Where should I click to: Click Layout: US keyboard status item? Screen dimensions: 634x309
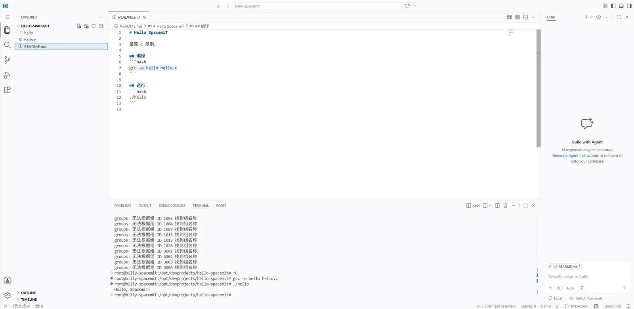[x=612, y=306]
